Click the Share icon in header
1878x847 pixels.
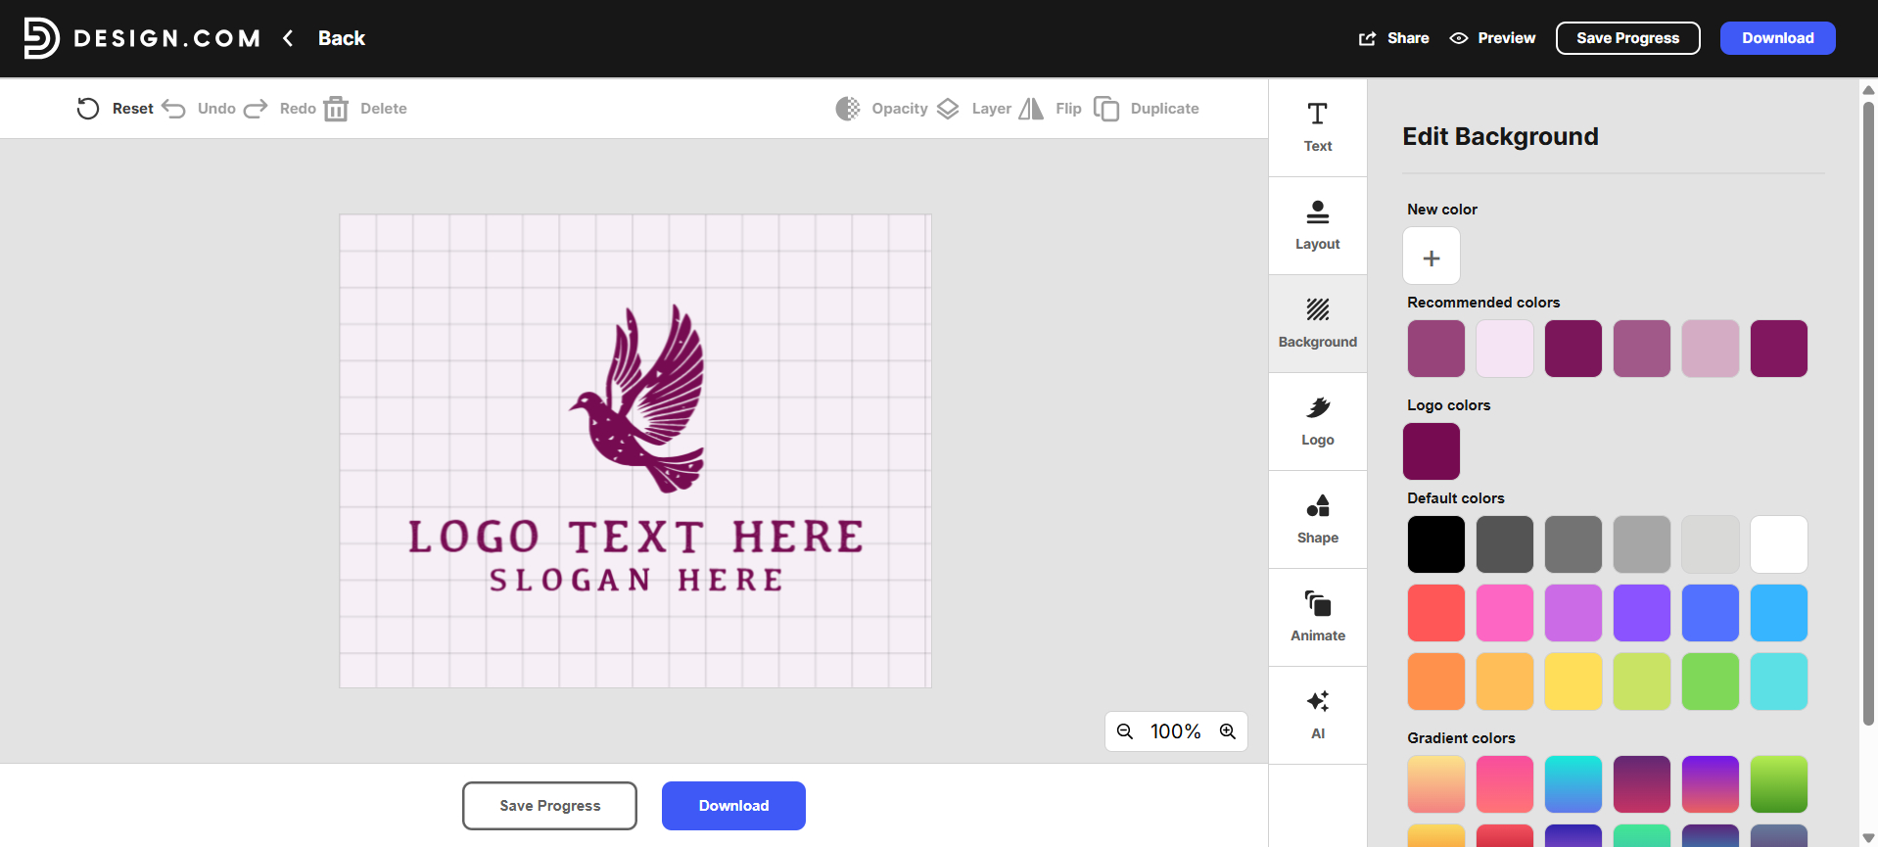(1367, 38)
